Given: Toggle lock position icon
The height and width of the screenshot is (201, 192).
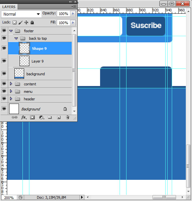Looking at the screenshot, I should pos(26,22).
